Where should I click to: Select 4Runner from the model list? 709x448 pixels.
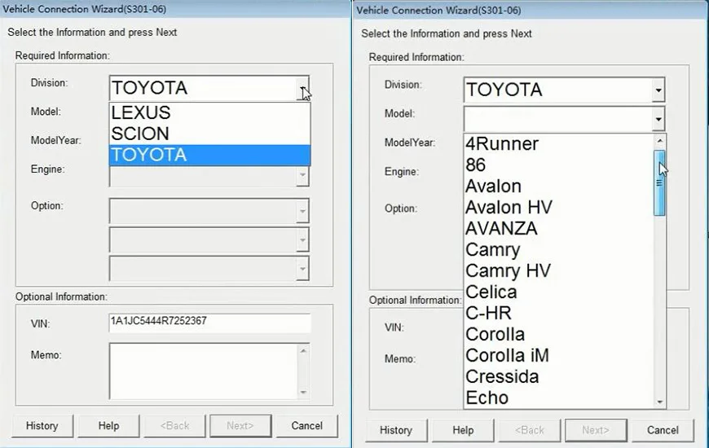[559, 143]
